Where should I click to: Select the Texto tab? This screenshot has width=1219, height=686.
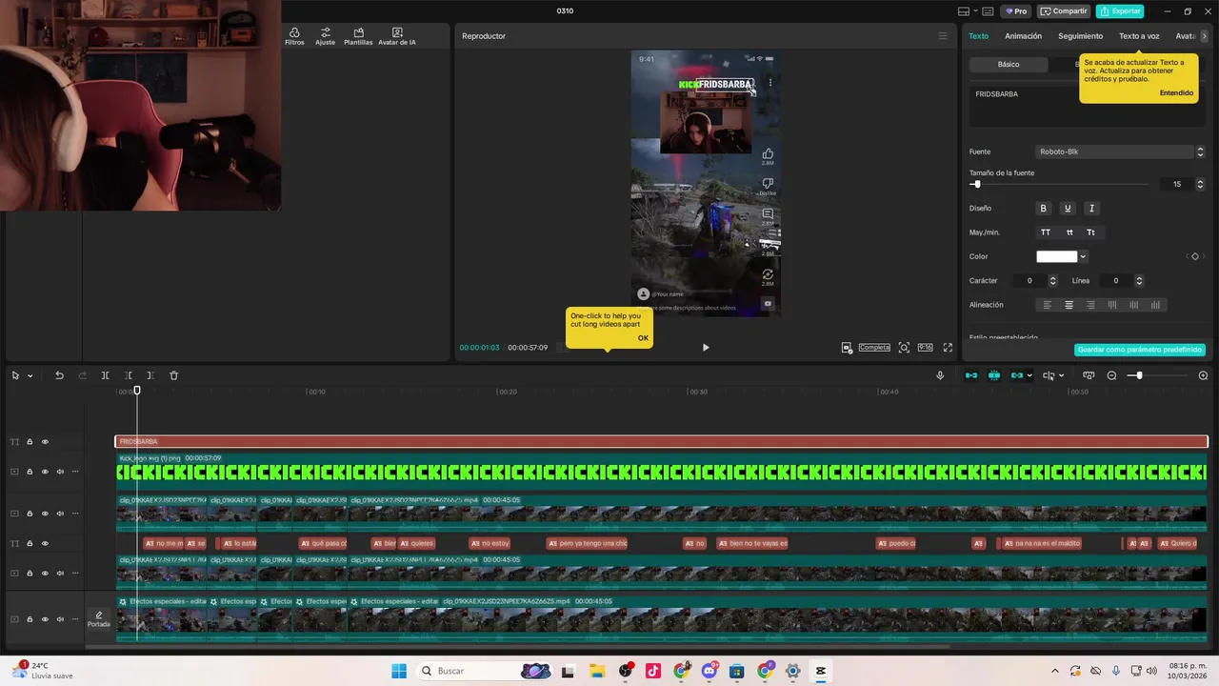point(978,36)
